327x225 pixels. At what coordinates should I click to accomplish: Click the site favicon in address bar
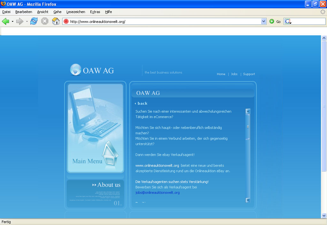point(66,21)
